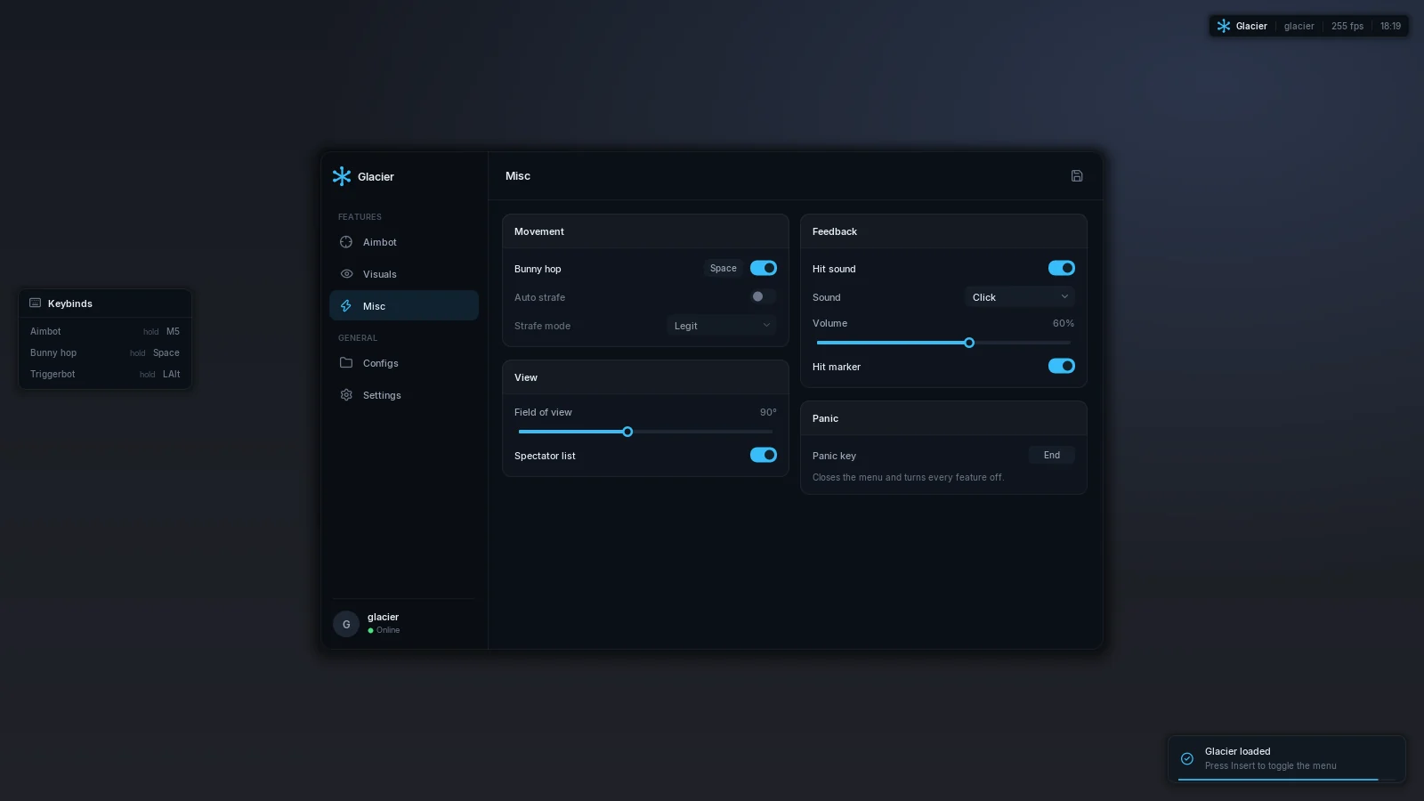Screen dimensions: 1424x801
Task: Open the Configs section
Action: coord(404,363)
